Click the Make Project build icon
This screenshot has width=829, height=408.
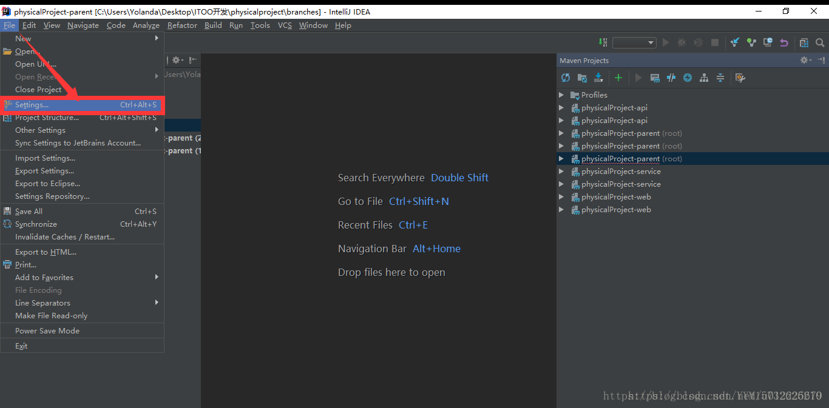(x=603, y=42)
